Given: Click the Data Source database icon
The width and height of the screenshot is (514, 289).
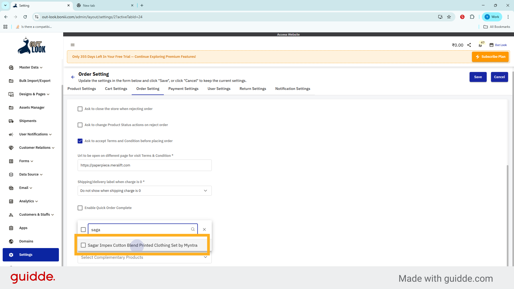Looking at the screenshot, I should [x=11, y=174].
